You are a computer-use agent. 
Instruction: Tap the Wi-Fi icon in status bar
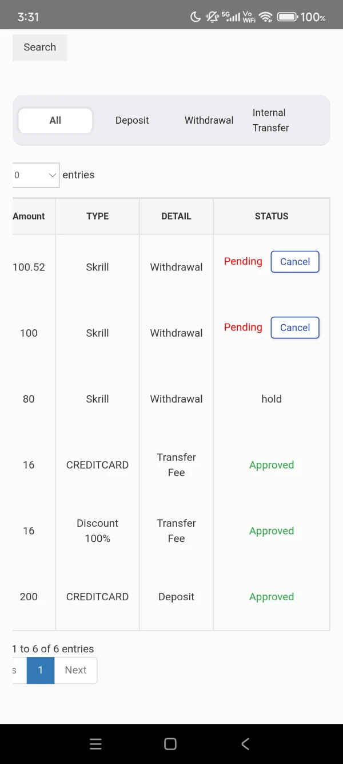[x=265, y=17]
